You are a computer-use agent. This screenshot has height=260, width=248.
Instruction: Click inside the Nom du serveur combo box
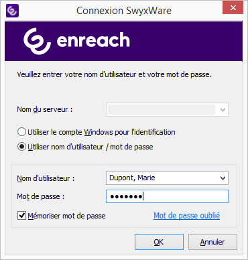(167, 110)
